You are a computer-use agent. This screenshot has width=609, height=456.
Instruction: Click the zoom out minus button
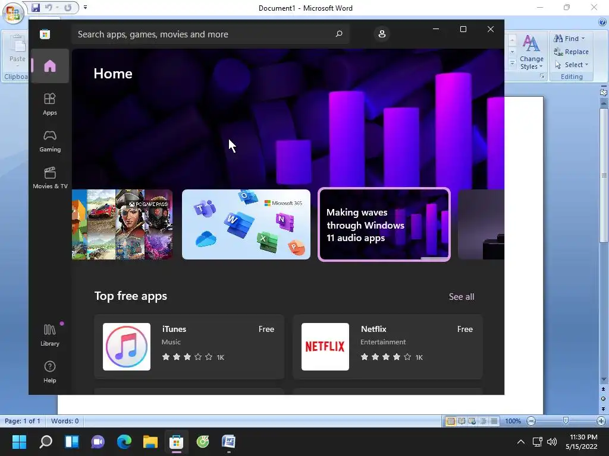click(531, 421)
